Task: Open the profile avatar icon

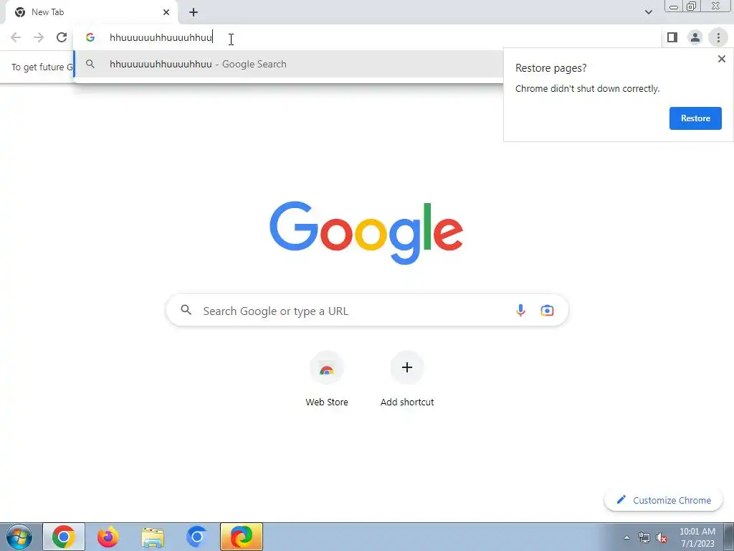Action: pos(695,37)
